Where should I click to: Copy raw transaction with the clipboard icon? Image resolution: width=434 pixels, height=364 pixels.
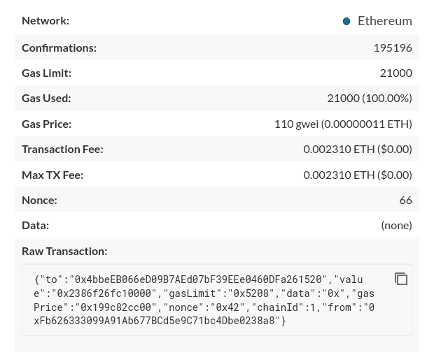pos(401,278)
